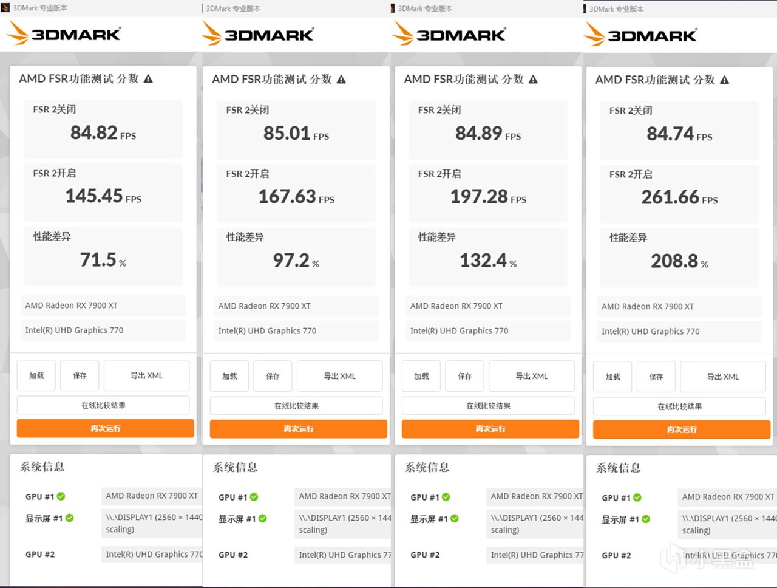Click GPU #1 green check in the 132.4% window
This screenshot has height=588, width=777.
click(x=446, y=497)
